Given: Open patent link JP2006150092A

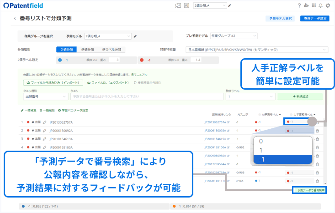Looking at the screenshot, I should coord(217,131).
